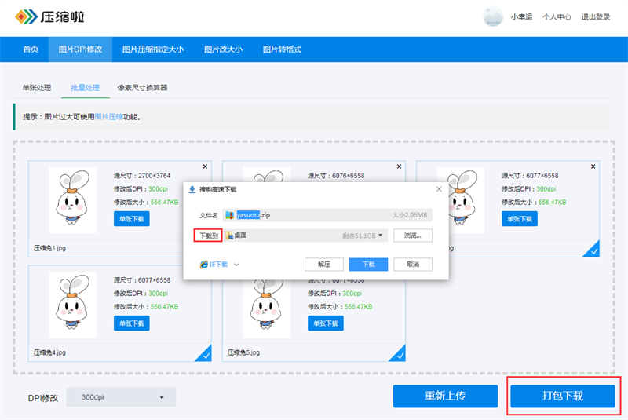Click the 重新上传 button
Image resolution: width=628 pixels, height=420 pixels.
coord(445,396)
